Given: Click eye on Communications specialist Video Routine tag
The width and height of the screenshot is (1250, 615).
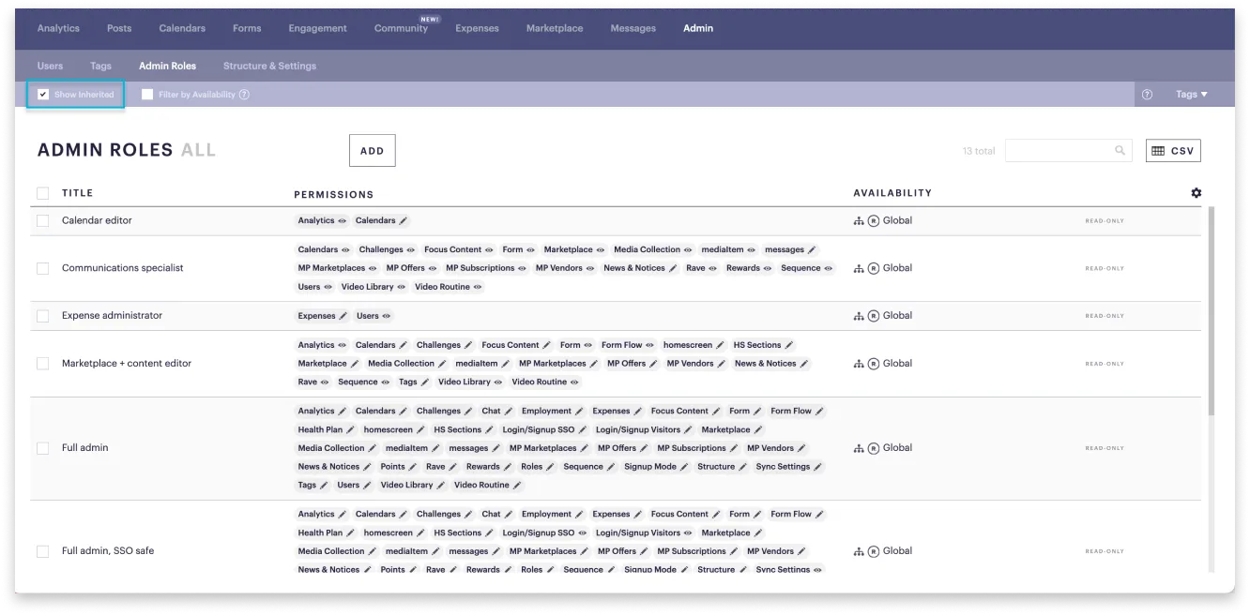Looking at the screenshot, I should [478, 287].
